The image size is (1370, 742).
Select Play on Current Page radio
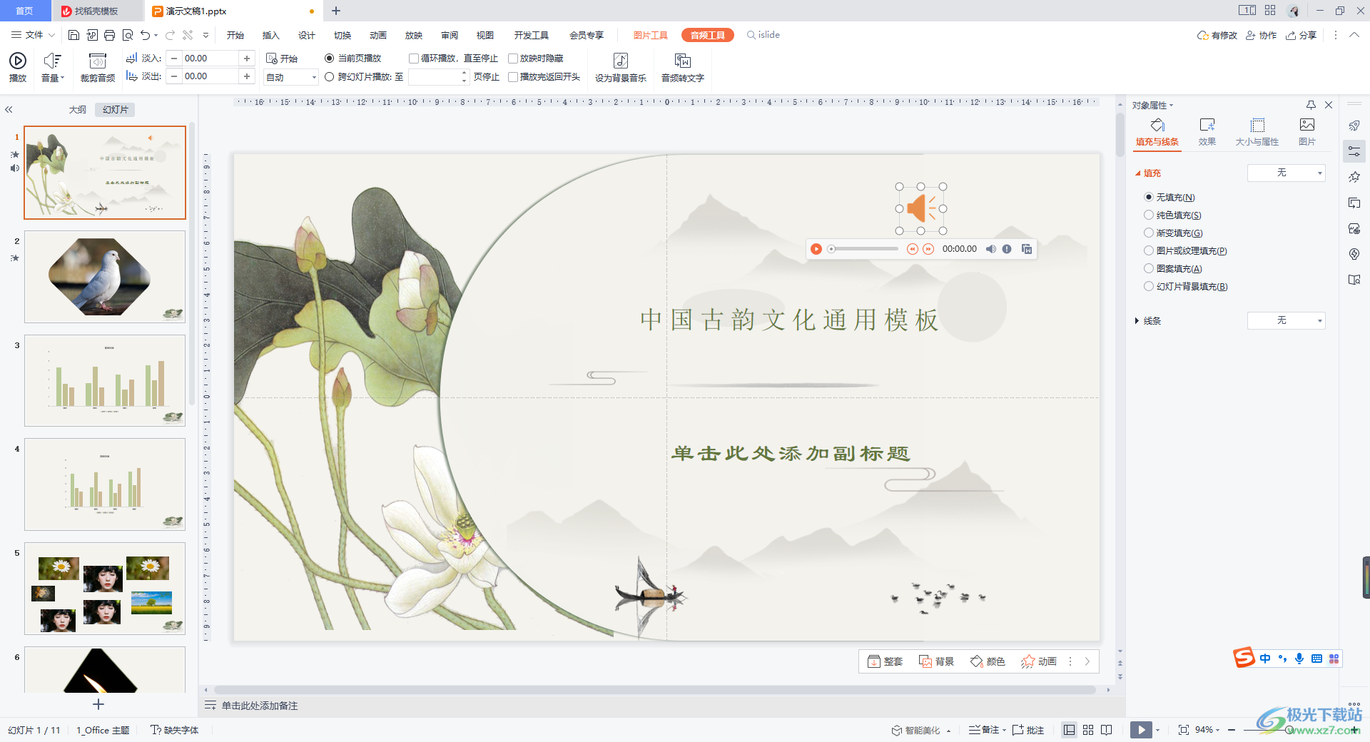[329, 59]
